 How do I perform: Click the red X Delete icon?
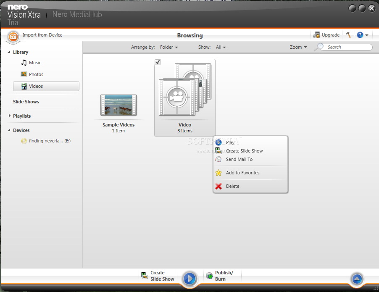pos(218,186)
